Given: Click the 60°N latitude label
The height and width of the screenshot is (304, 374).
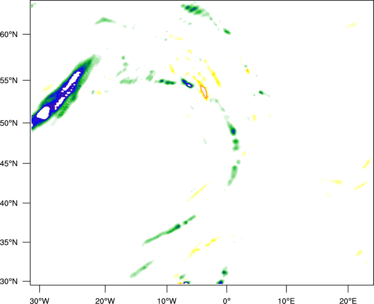Looking at the screenshot, I should click(x=9, y=34).
